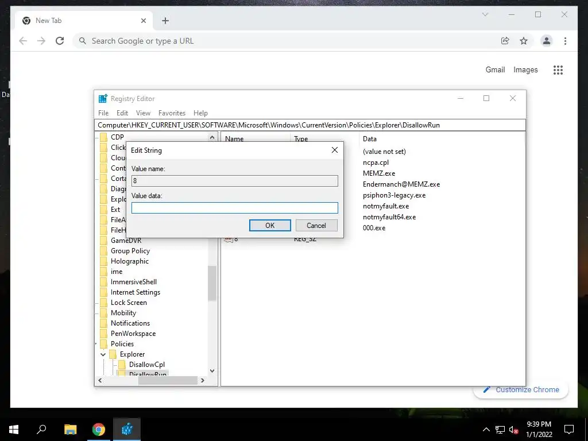The height and width of the screenshot is (441, 588).
Task: Select the ncpa.cpl data entry
Action: [376, 163]
